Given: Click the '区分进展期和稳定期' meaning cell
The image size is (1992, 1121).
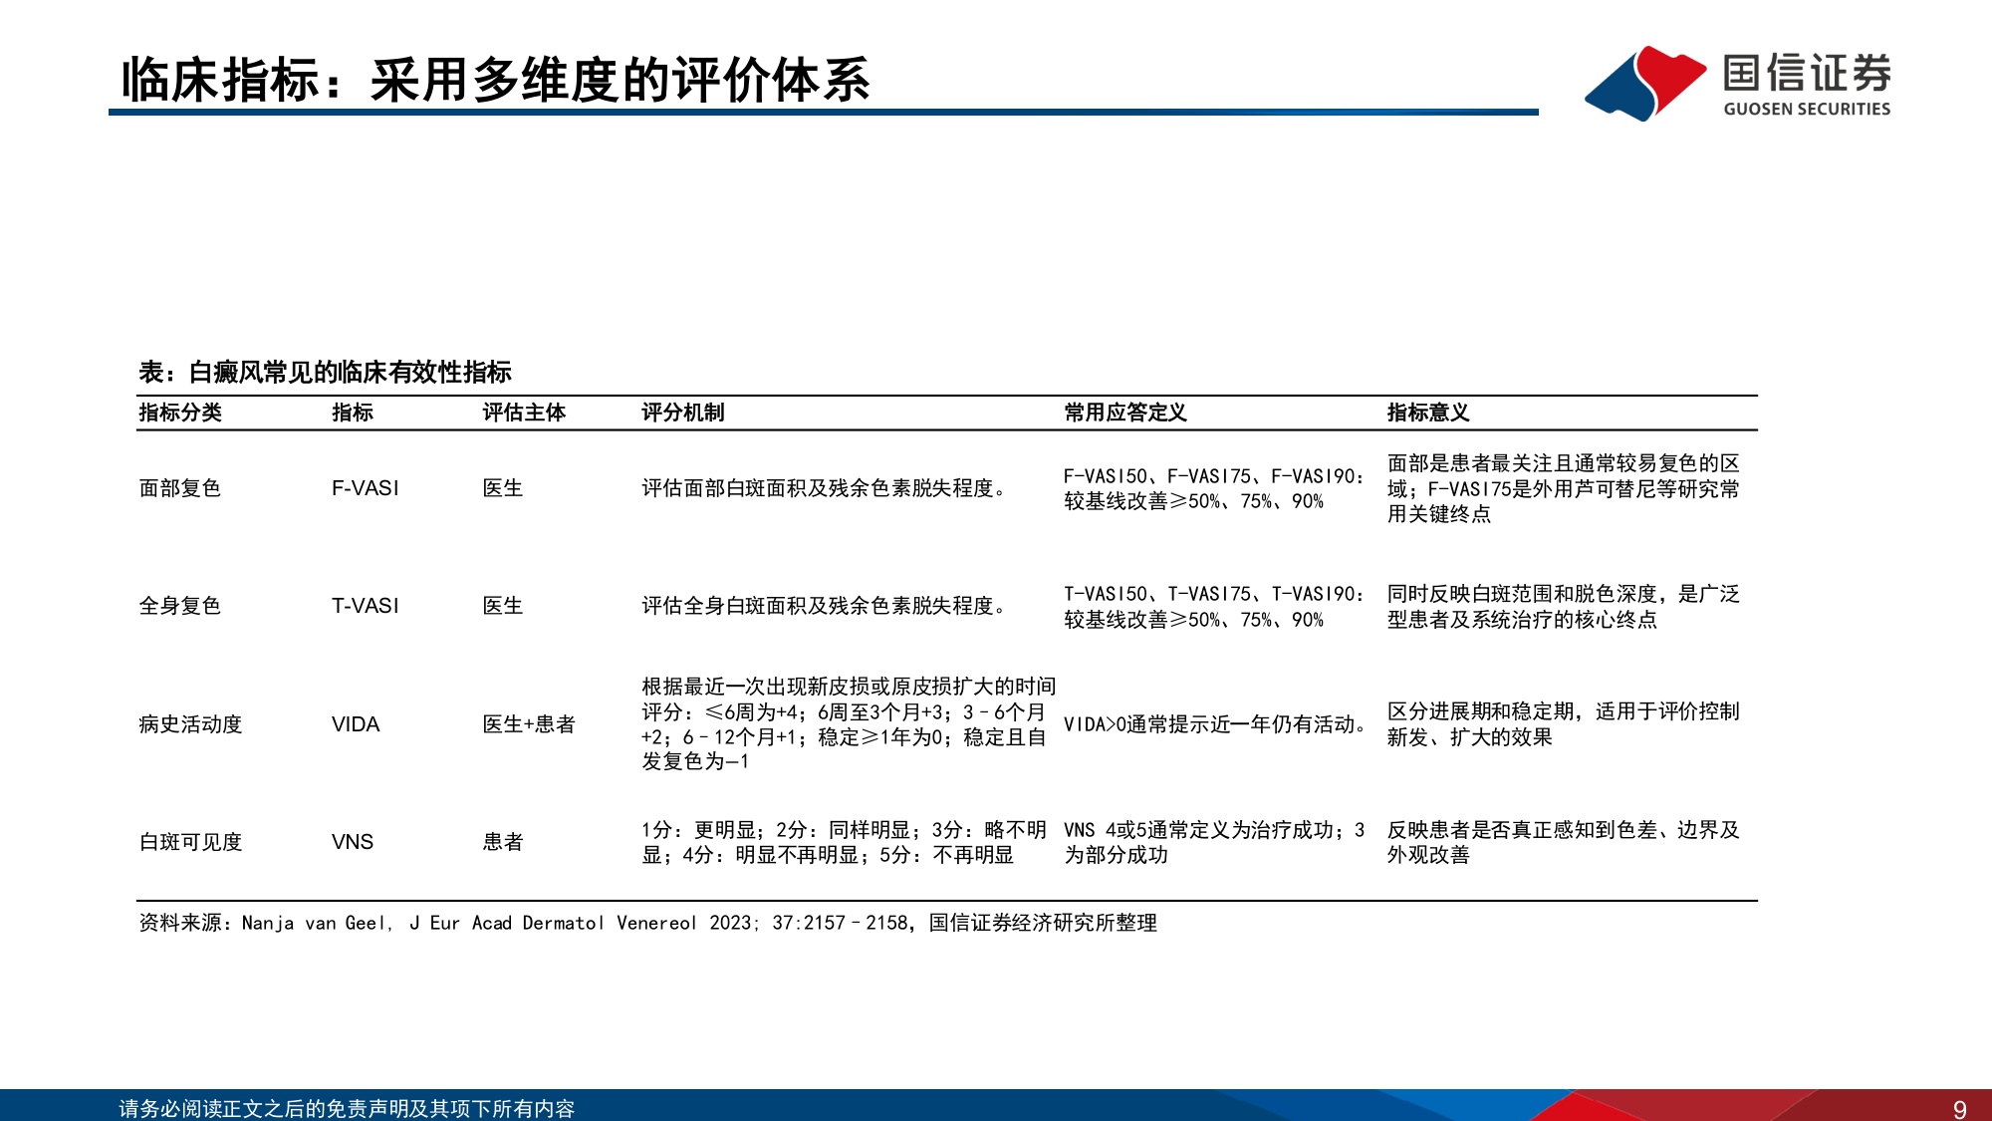Looking at the screenshot, I should [x=1564, y=723].
